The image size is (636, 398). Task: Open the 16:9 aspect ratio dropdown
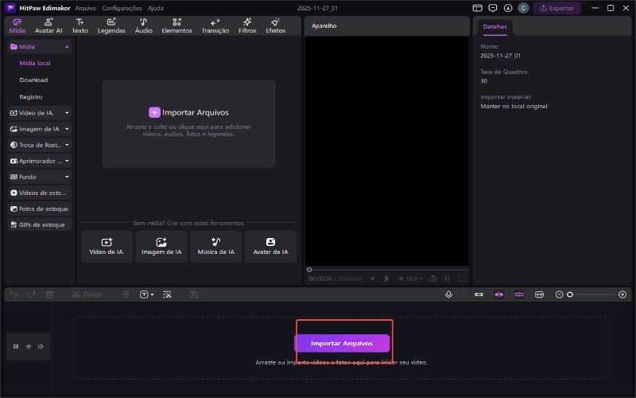pos(413,279)
